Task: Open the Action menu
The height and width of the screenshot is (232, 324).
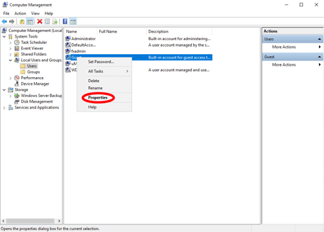Action: point(20,13)
